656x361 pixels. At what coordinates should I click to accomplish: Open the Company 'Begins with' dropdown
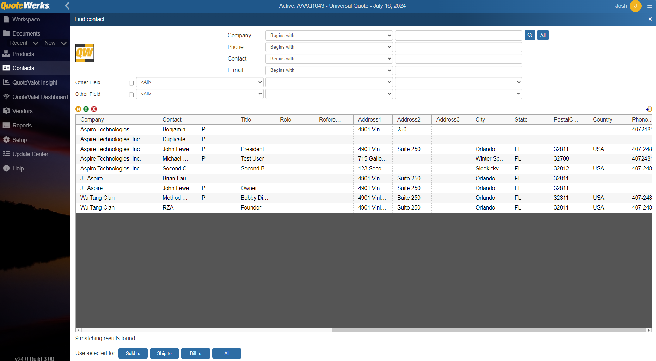point(329,36)
